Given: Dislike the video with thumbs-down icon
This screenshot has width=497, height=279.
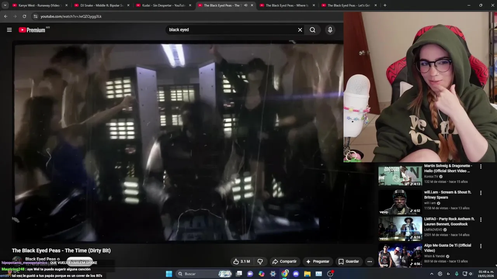Looking at the screenshot, I should coord(261,262).
